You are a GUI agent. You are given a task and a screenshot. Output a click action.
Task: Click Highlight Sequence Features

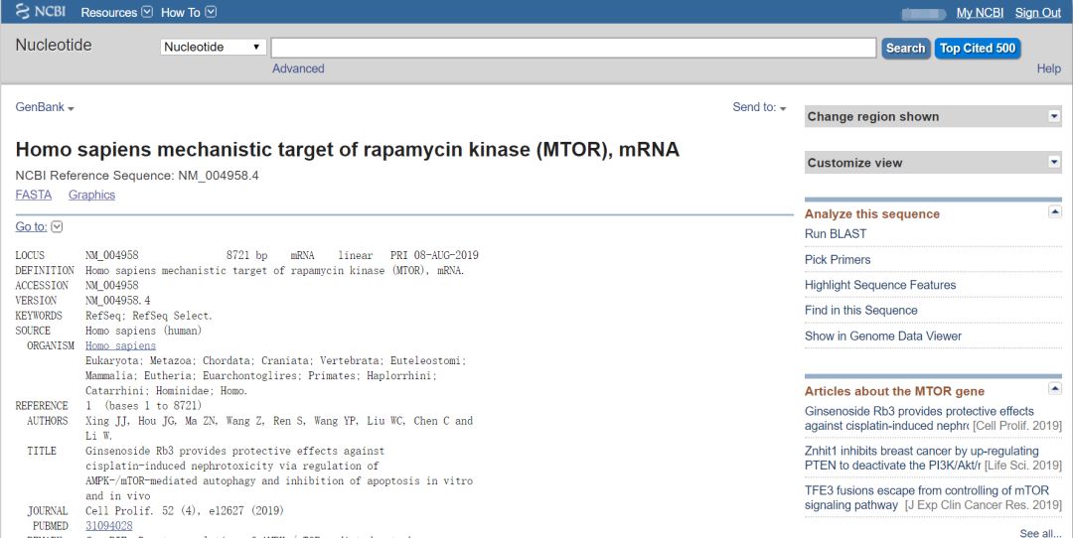[880, 285]
